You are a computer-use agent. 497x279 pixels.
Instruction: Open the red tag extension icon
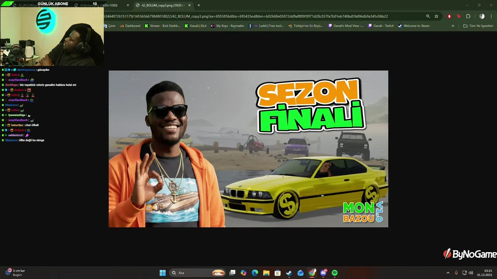point(459,16)
